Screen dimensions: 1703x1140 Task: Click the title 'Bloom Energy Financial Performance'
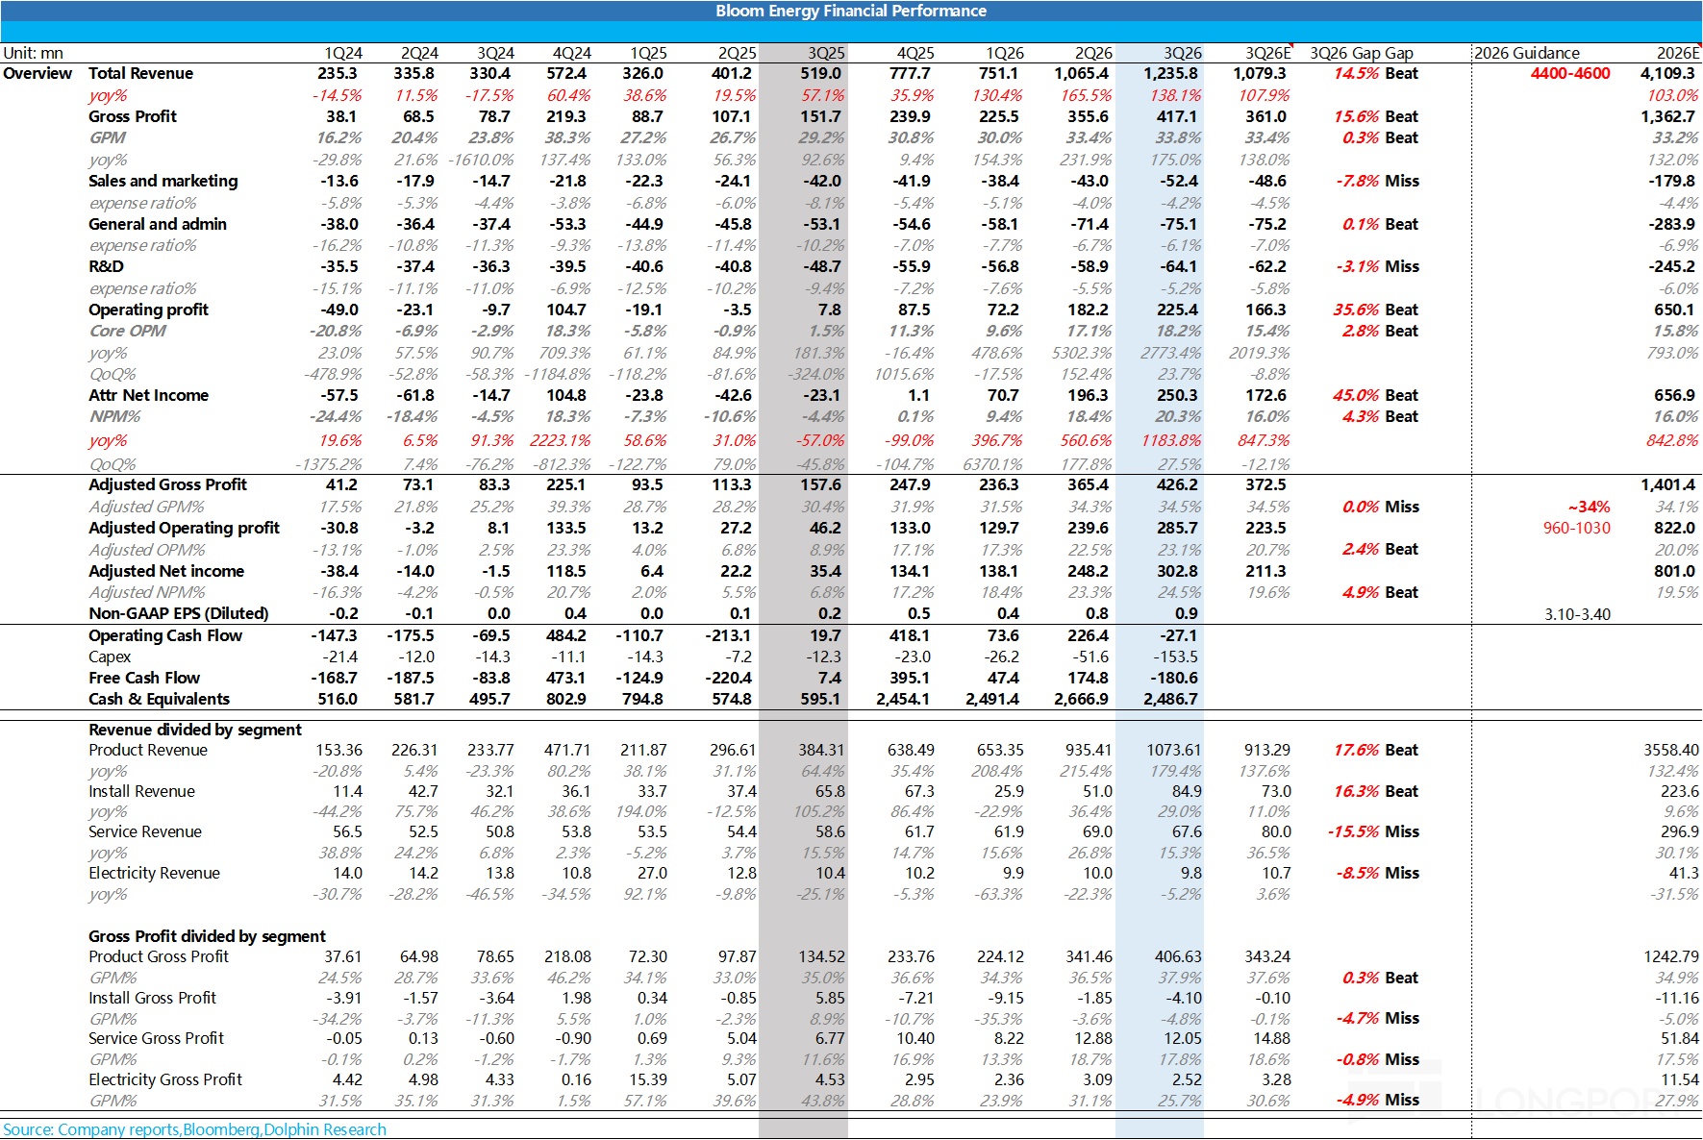[x=851, y=11]
